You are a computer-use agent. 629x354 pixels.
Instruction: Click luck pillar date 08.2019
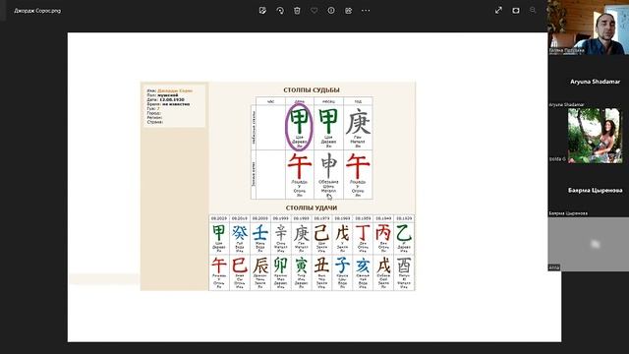(240, 218)
